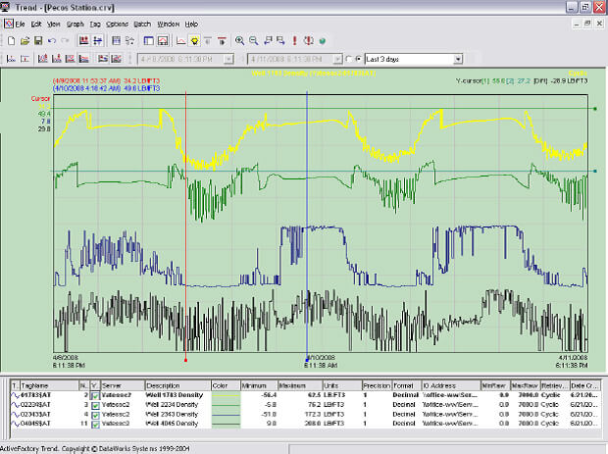Toggle visibility checkbox for Well 4045 Density
This screenshot has width=608, height=454.
coord(95,425)
